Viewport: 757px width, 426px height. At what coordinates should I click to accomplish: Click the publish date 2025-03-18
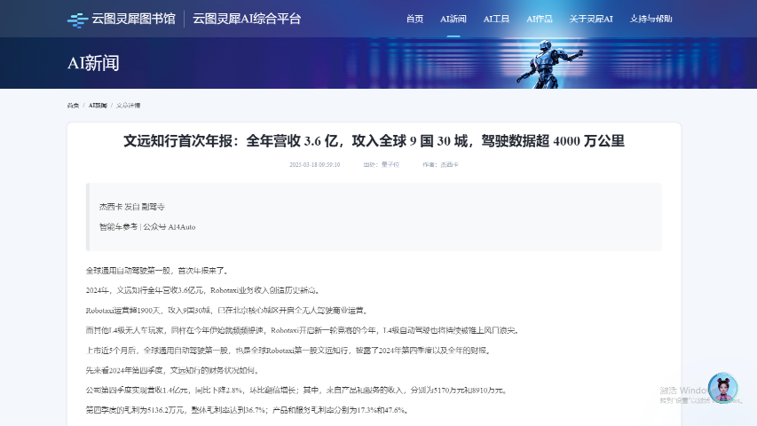point(315,165)
